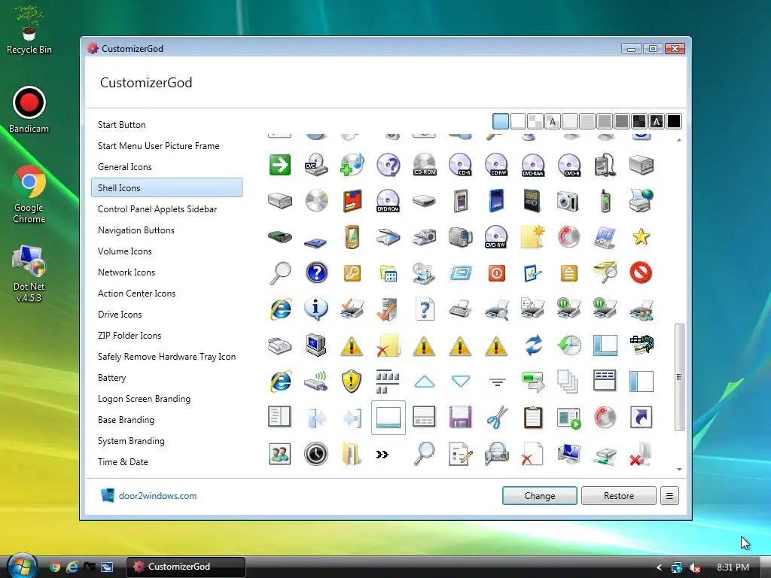The image size is (771, 578).
Task: Visit the door2windows.com link
Action: click(157, 496)
